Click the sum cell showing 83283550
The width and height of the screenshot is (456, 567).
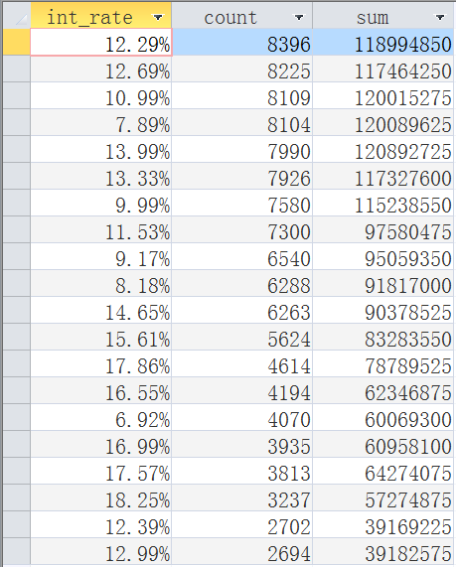[x=383, y=337]
